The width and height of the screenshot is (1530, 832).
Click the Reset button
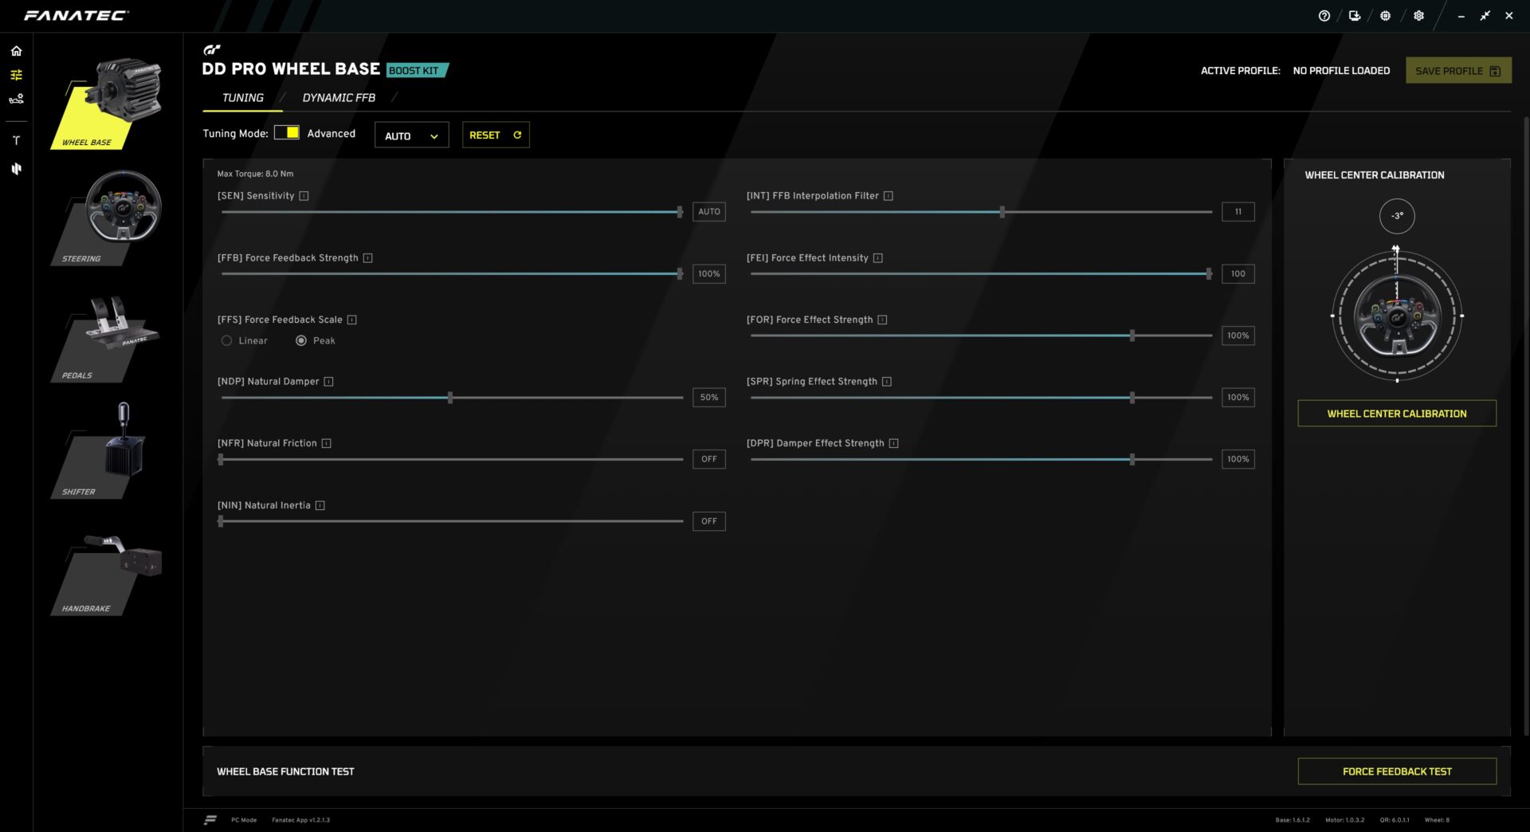(495, 135)
